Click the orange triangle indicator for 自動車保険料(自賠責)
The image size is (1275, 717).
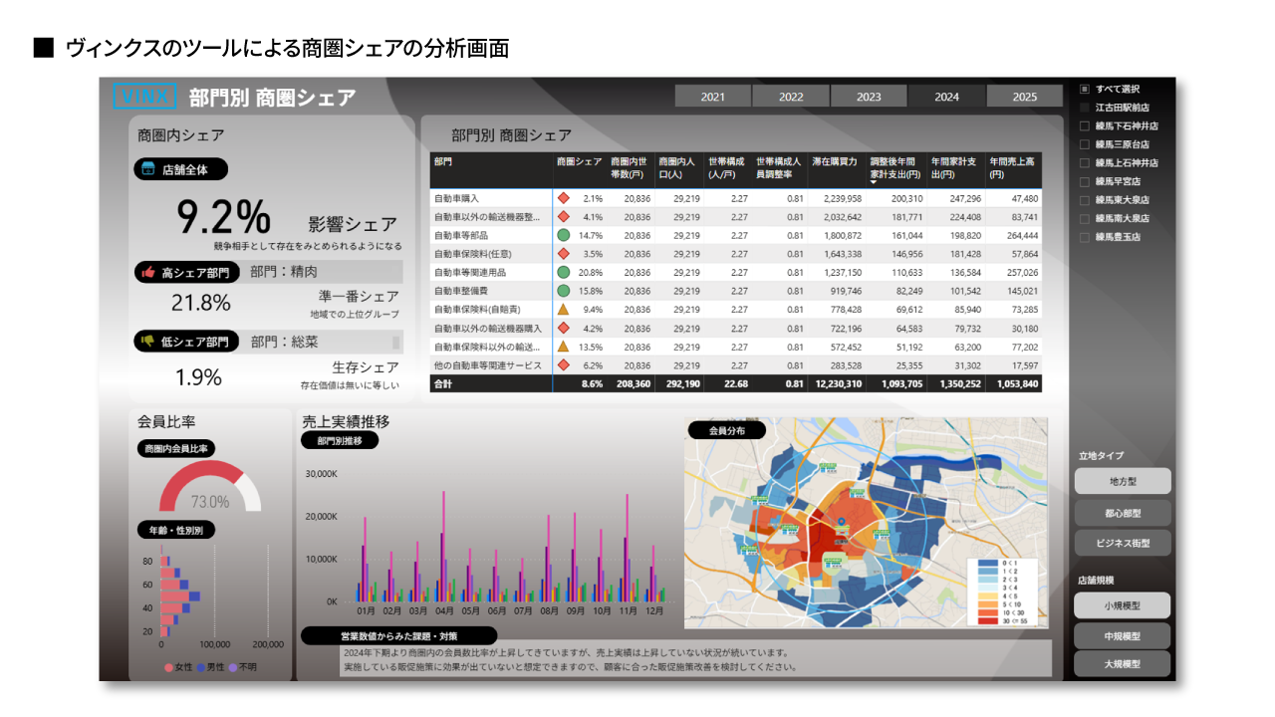(x=564, y=310)
